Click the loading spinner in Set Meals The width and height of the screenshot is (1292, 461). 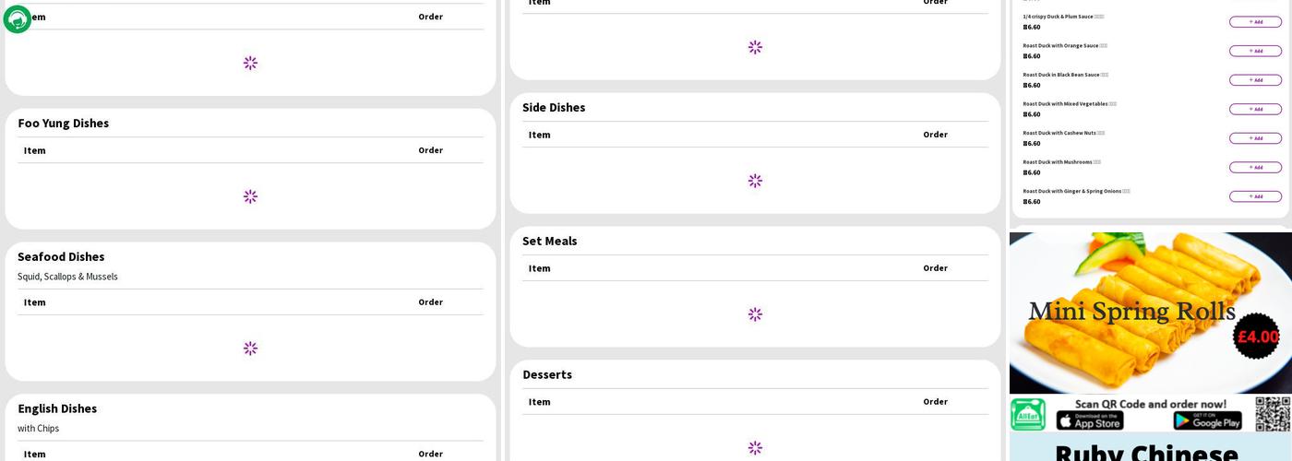(755, 314)
